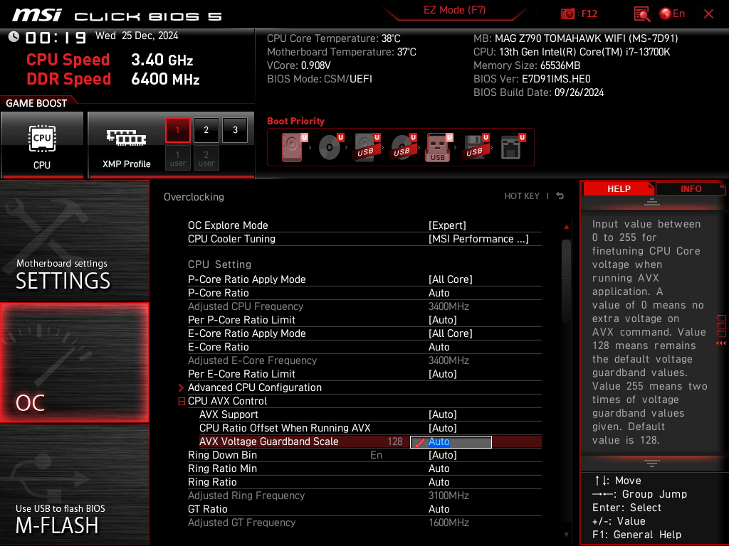The height and width of the screenshot is (546, 729).
Task: Change AVX Support [Auto] setting
Action: click(443, 414)
